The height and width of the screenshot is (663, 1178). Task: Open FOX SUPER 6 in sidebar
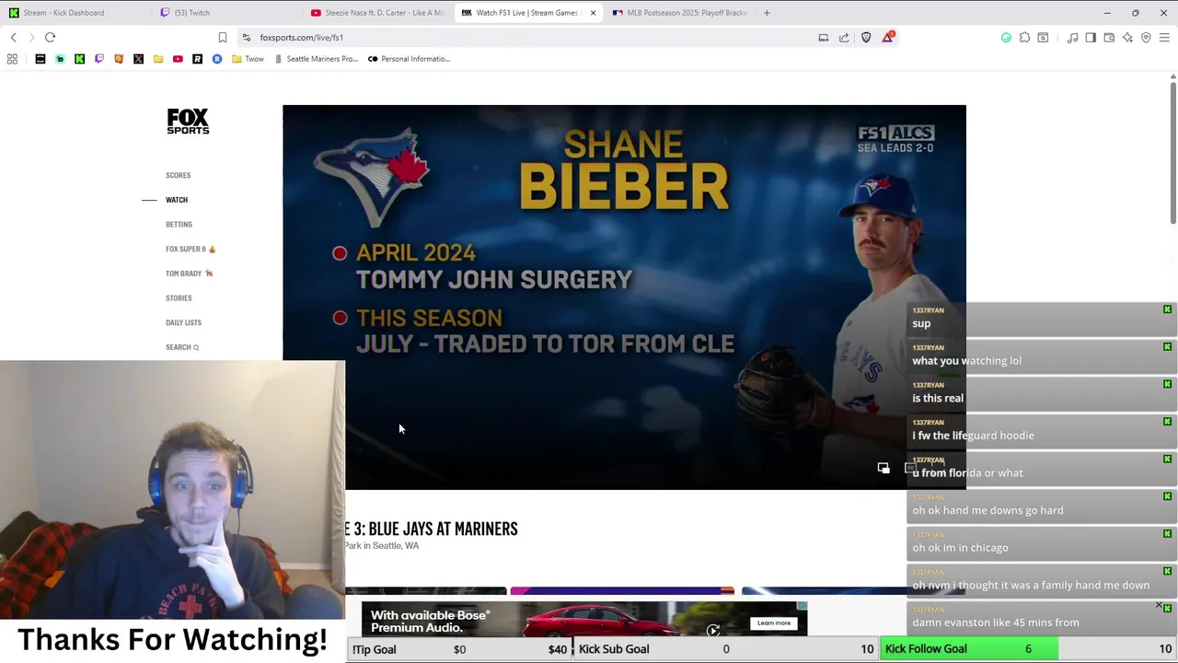pyautogui.click(x=191, y=249)
